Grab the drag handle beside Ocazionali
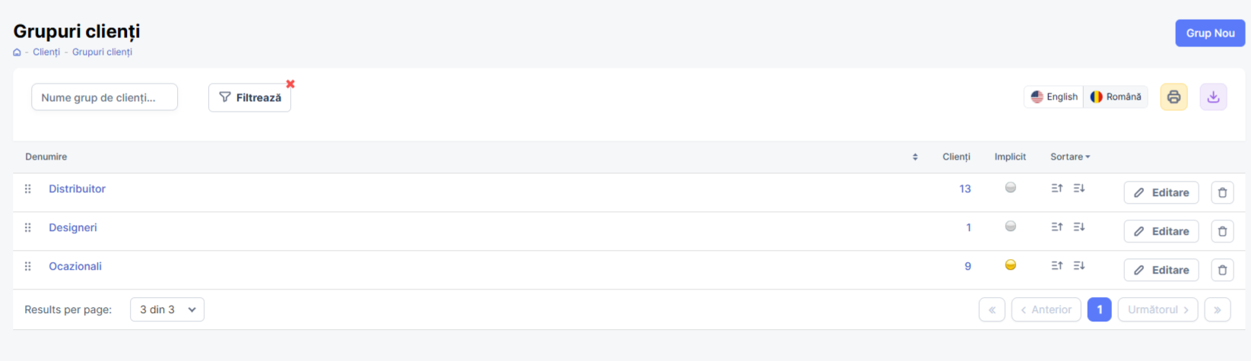This screenshot has height=361, width=1251. 28,266
